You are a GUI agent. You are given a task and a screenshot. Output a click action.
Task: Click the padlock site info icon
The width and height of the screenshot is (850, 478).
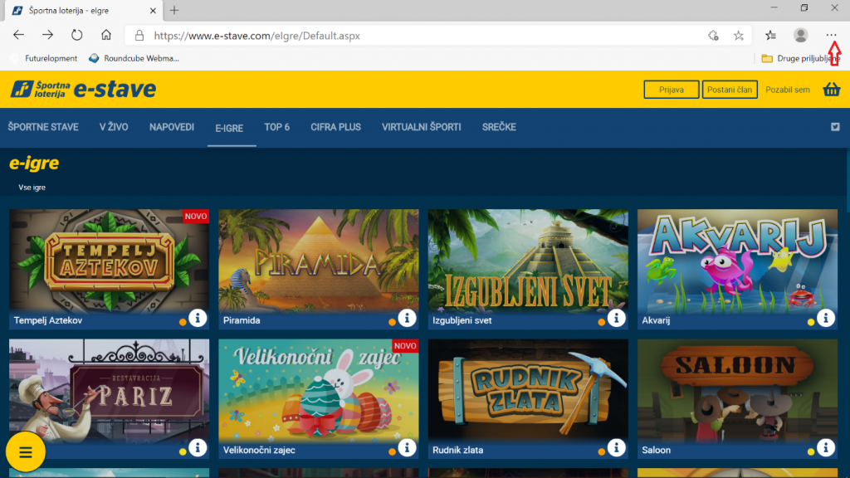[x=139, y=36]
